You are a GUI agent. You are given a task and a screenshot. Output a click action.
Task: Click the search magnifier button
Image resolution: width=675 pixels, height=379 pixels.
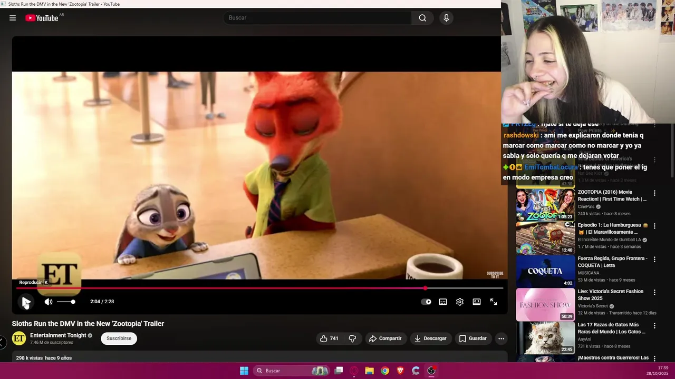(422, 18)
